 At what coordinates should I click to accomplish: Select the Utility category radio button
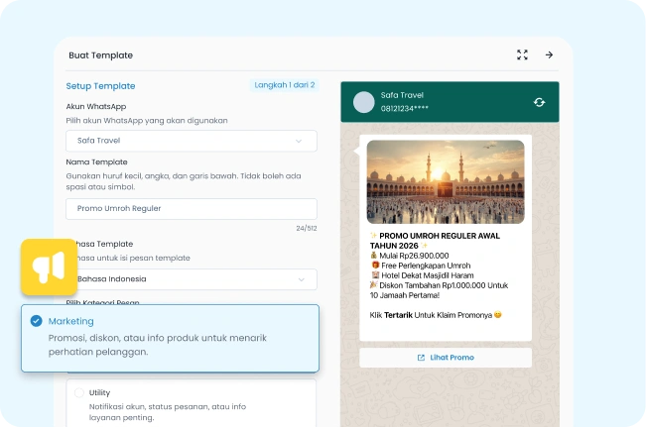click(78, 392)
